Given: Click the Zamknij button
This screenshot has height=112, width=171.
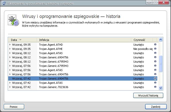Looking at the screenshot, I should [x=156, y=107].
